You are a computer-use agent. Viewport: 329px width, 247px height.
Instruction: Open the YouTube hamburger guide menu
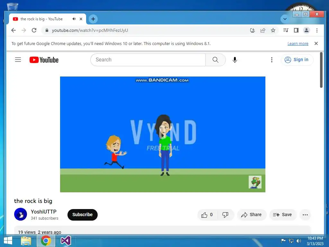tap(18, 60)
